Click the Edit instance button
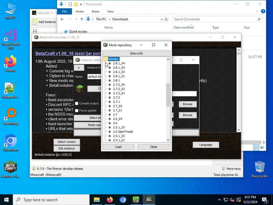 click(67, 148)
